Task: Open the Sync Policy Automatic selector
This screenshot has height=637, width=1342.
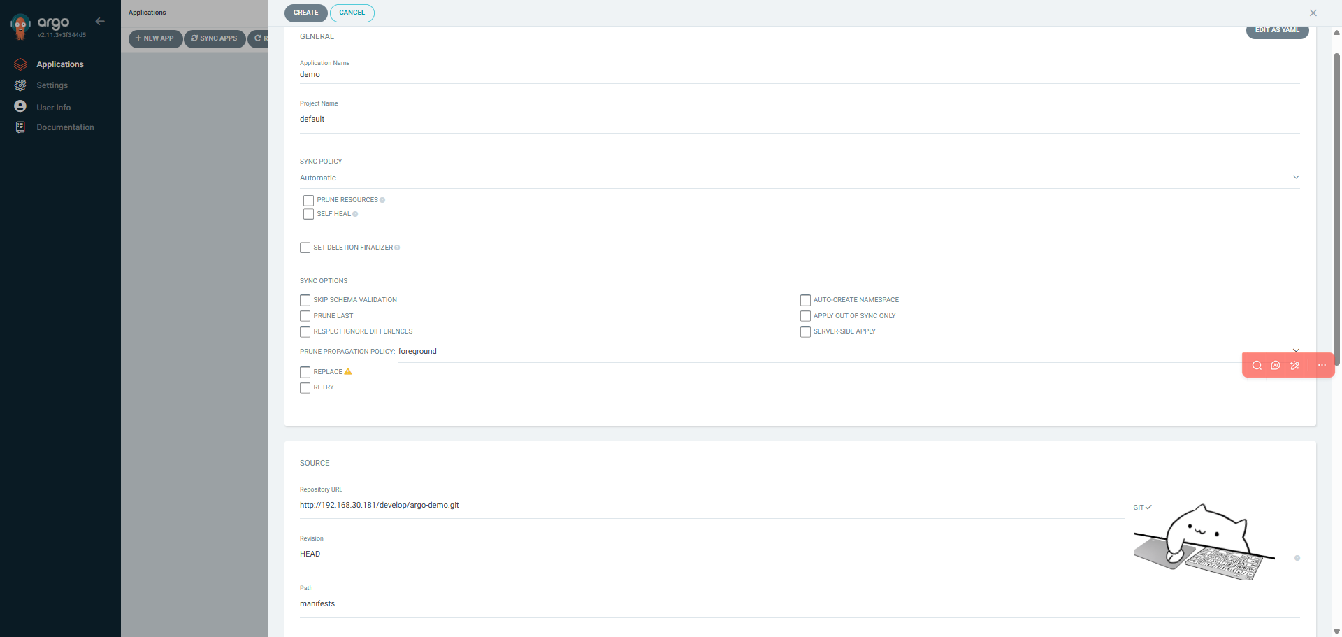Action: coord(800,178)
